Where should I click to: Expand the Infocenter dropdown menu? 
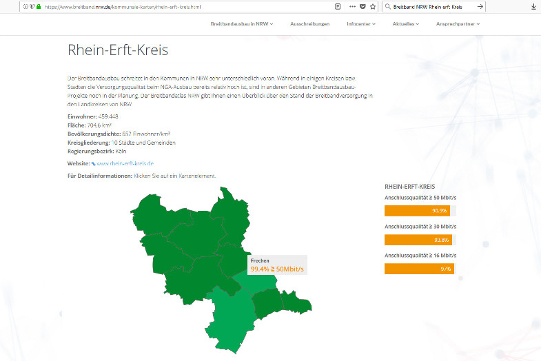[361, 24]
